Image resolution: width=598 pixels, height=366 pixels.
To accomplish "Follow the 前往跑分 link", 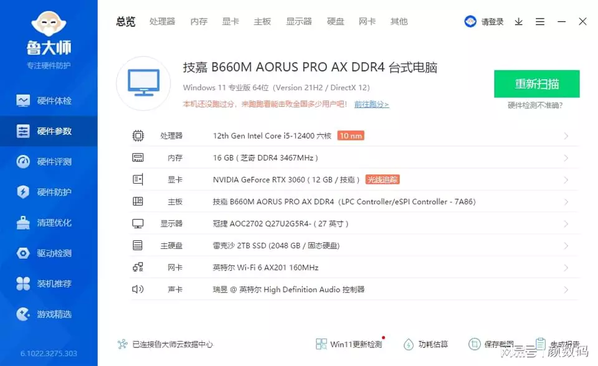I will pos(371,105).
